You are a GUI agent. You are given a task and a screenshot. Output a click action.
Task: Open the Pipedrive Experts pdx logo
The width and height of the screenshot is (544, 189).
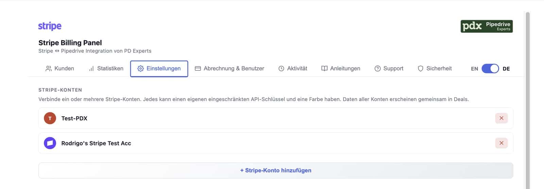coord(487,26)
